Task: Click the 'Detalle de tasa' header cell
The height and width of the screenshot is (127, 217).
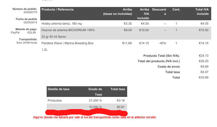Action: click(59, 89)
